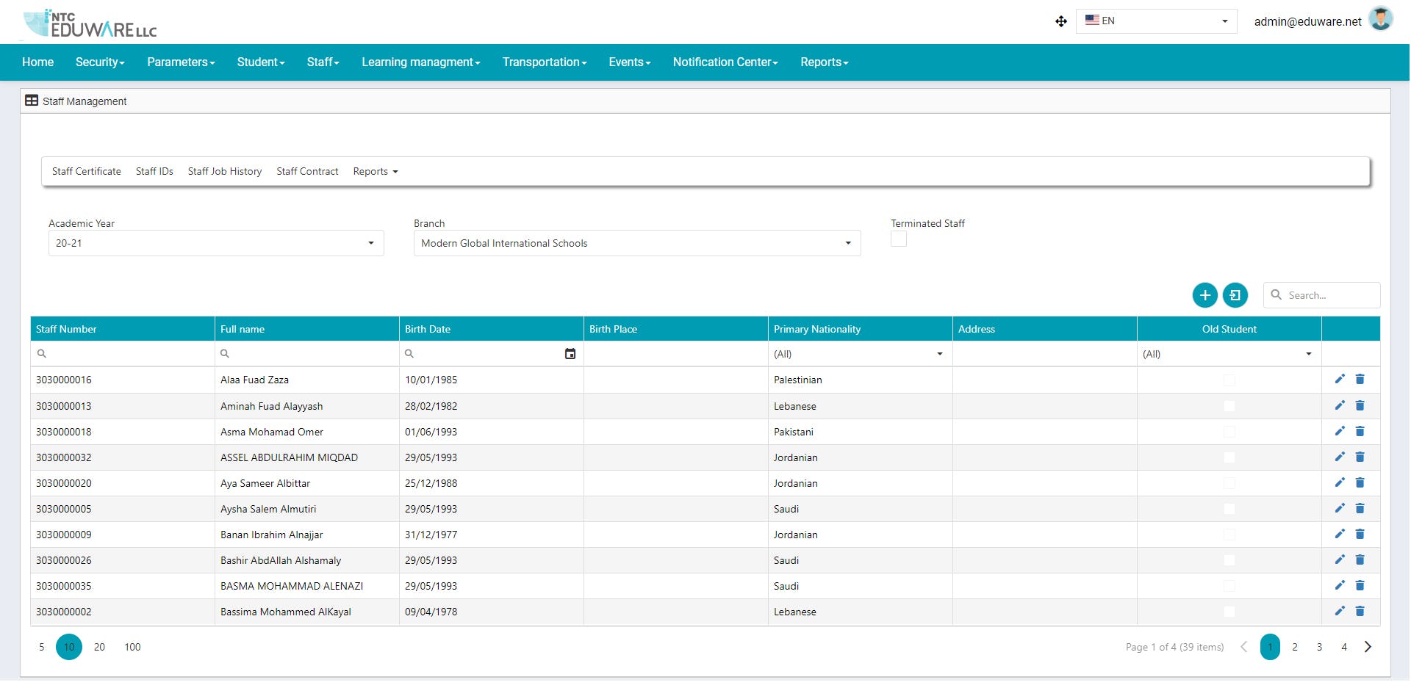Switch to the Staff Contract tab
Image resolution: width=1411 pixels, height=688 pixels.
[x=307, y=171]
